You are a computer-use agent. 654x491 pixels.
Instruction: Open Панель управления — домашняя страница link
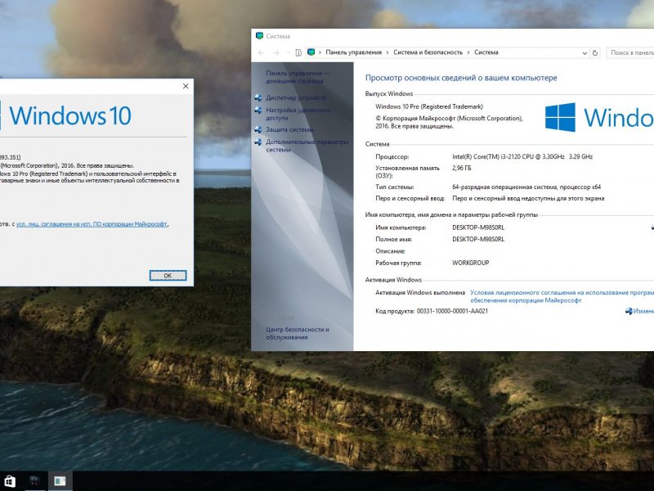(x=297, y=77)
